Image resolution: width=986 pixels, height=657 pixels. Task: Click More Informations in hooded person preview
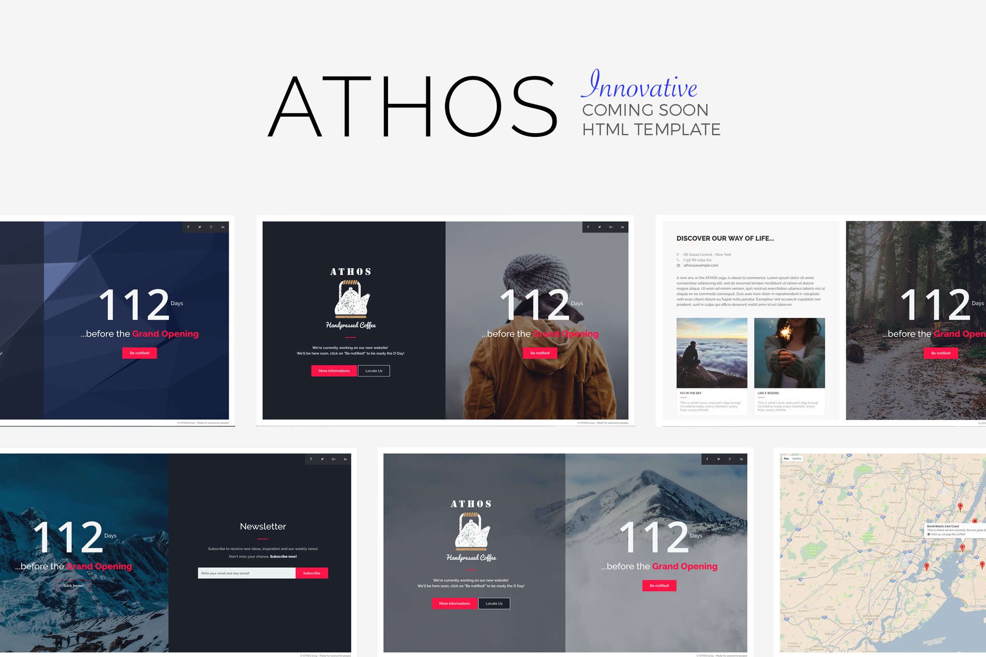[334, 371]
